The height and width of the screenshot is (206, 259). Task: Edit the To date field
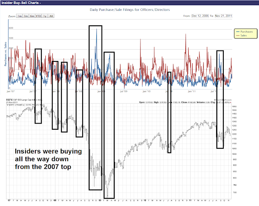223,16
